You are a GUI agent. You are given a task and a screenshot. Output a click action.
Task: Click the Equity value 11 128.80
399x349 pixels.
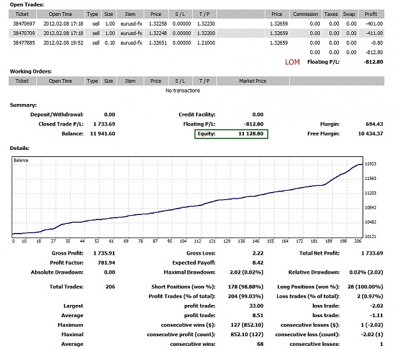click(x=251, y=133)
